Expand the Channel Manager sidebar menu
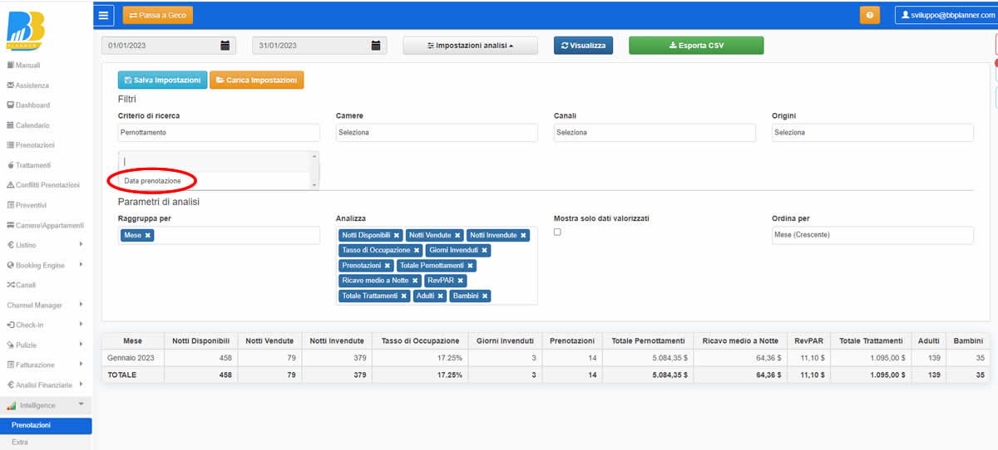This screenshot has height=450, width=998. coord(46,305)
